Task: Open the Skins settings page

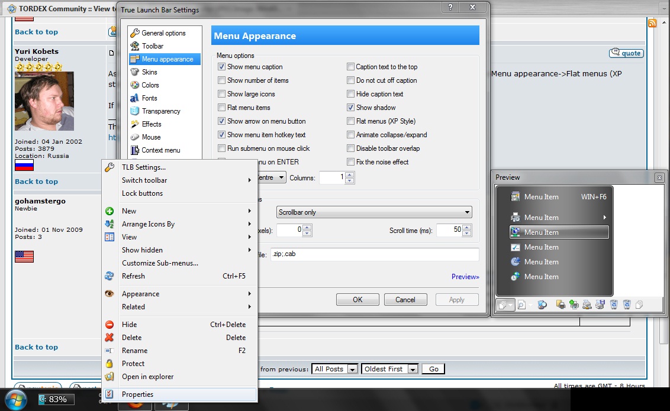Action: (x=144, y=72)
